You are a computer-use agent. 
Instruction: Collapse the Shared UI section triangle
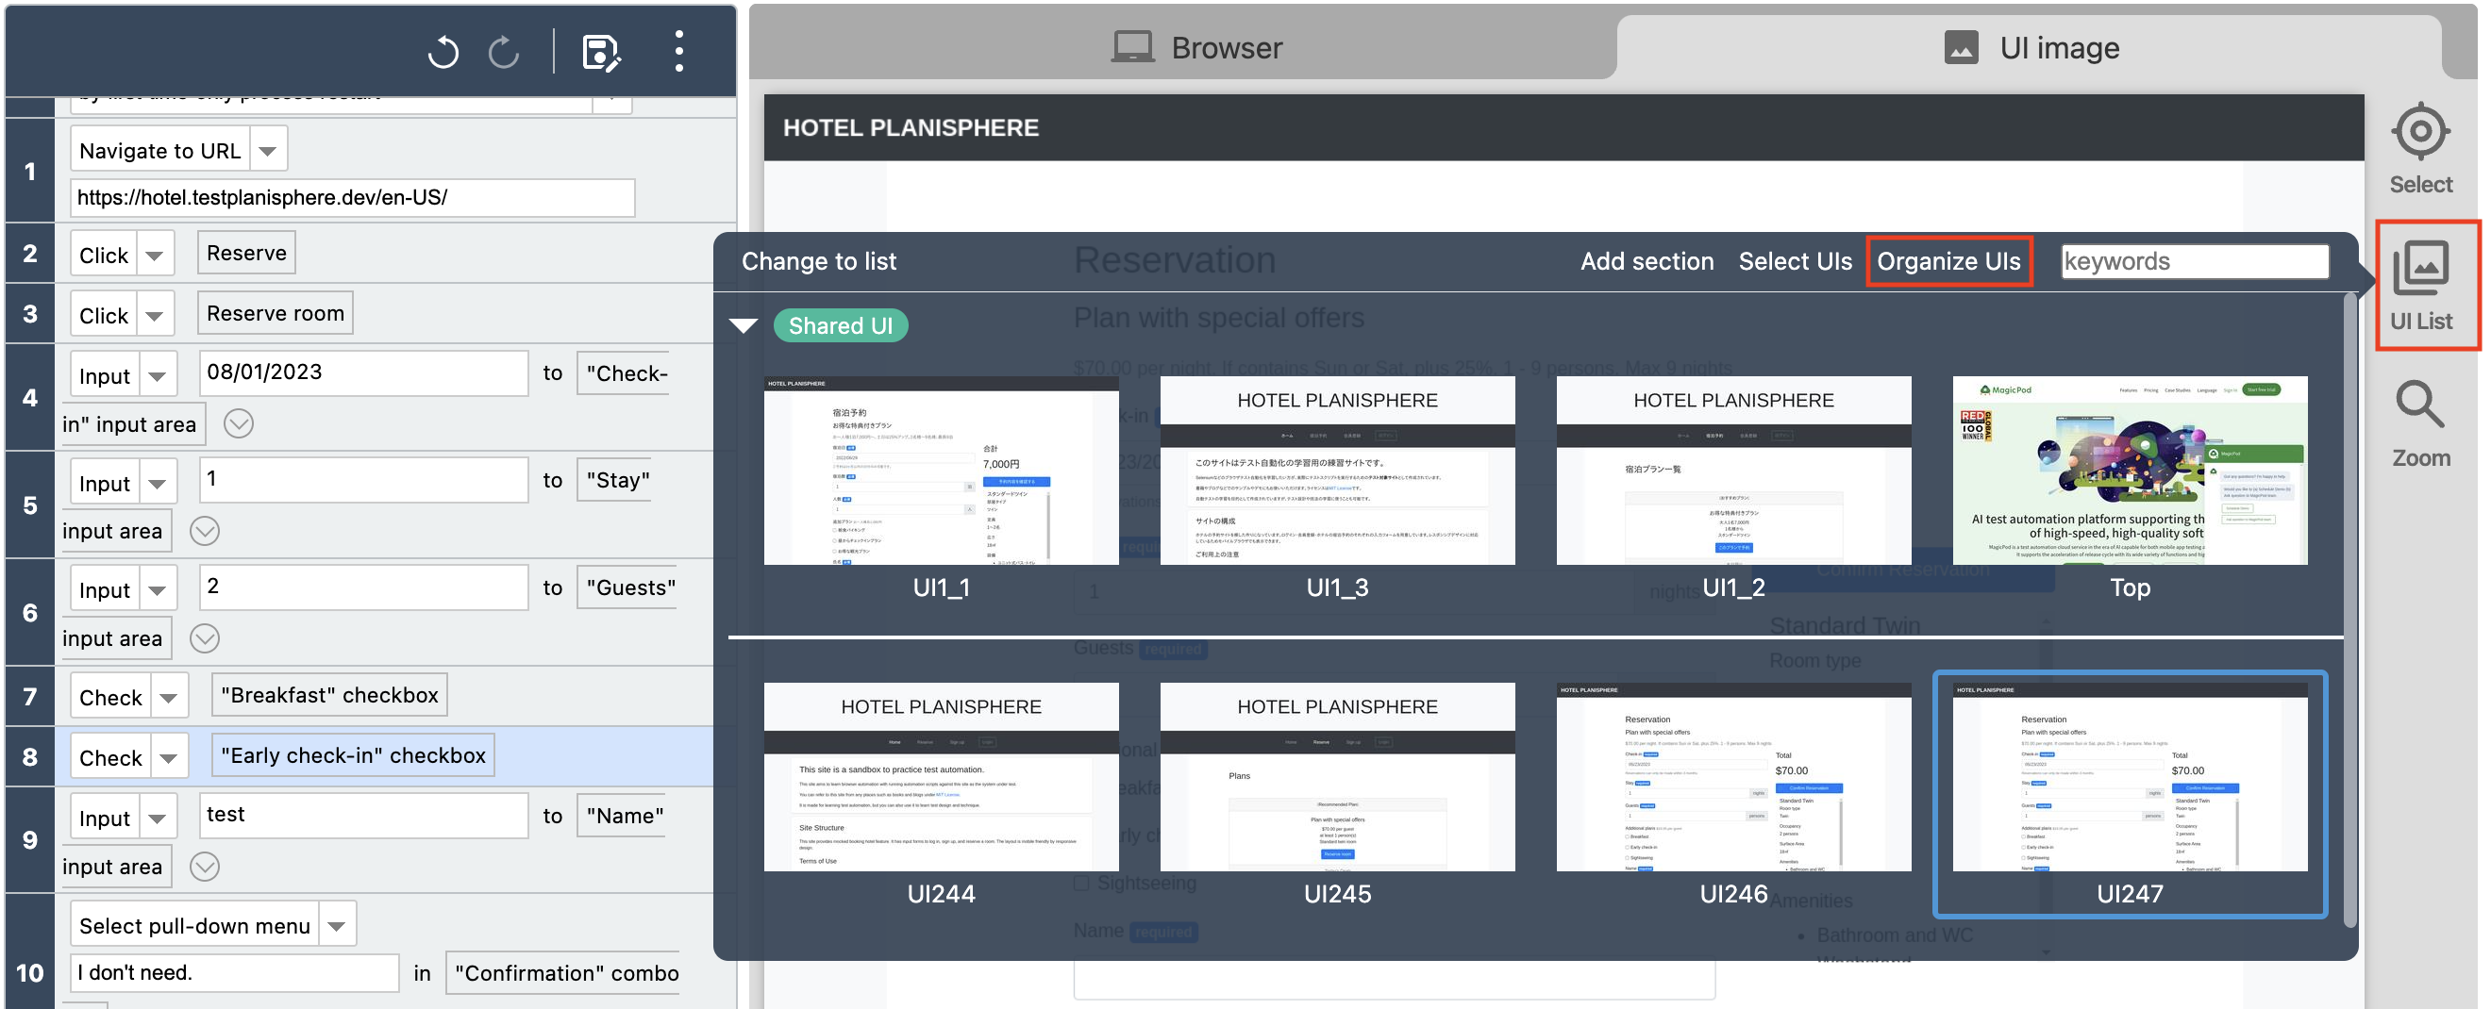click(744, 324)
